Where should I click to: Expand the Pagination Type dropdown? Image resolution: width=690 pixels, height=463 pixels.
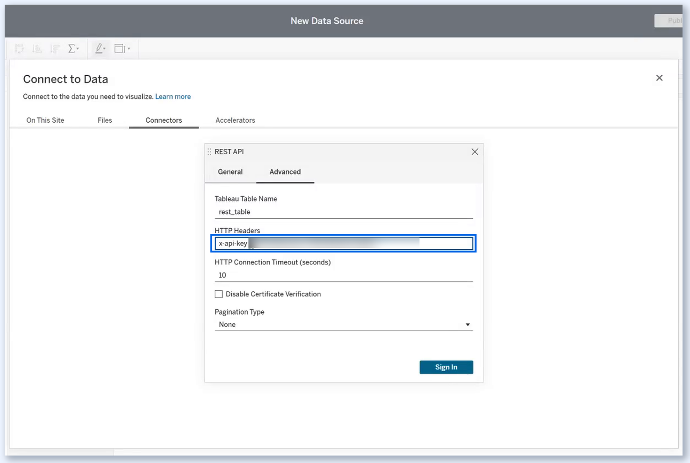click(344, 324)
